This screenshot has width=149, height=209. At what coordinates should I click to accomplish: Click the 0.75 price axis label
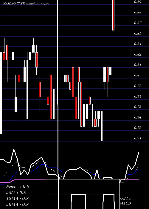[138, 107]
